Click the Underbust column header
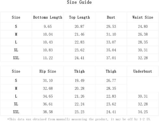 pos(143,71)
